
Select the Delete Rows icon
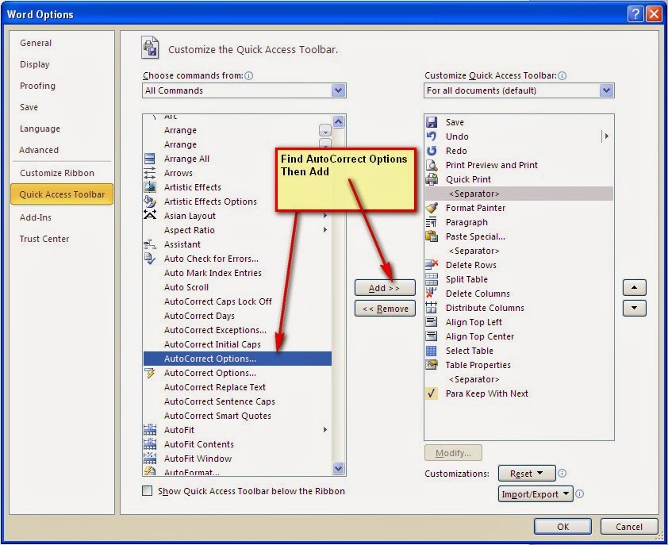[x=432, y=265]
